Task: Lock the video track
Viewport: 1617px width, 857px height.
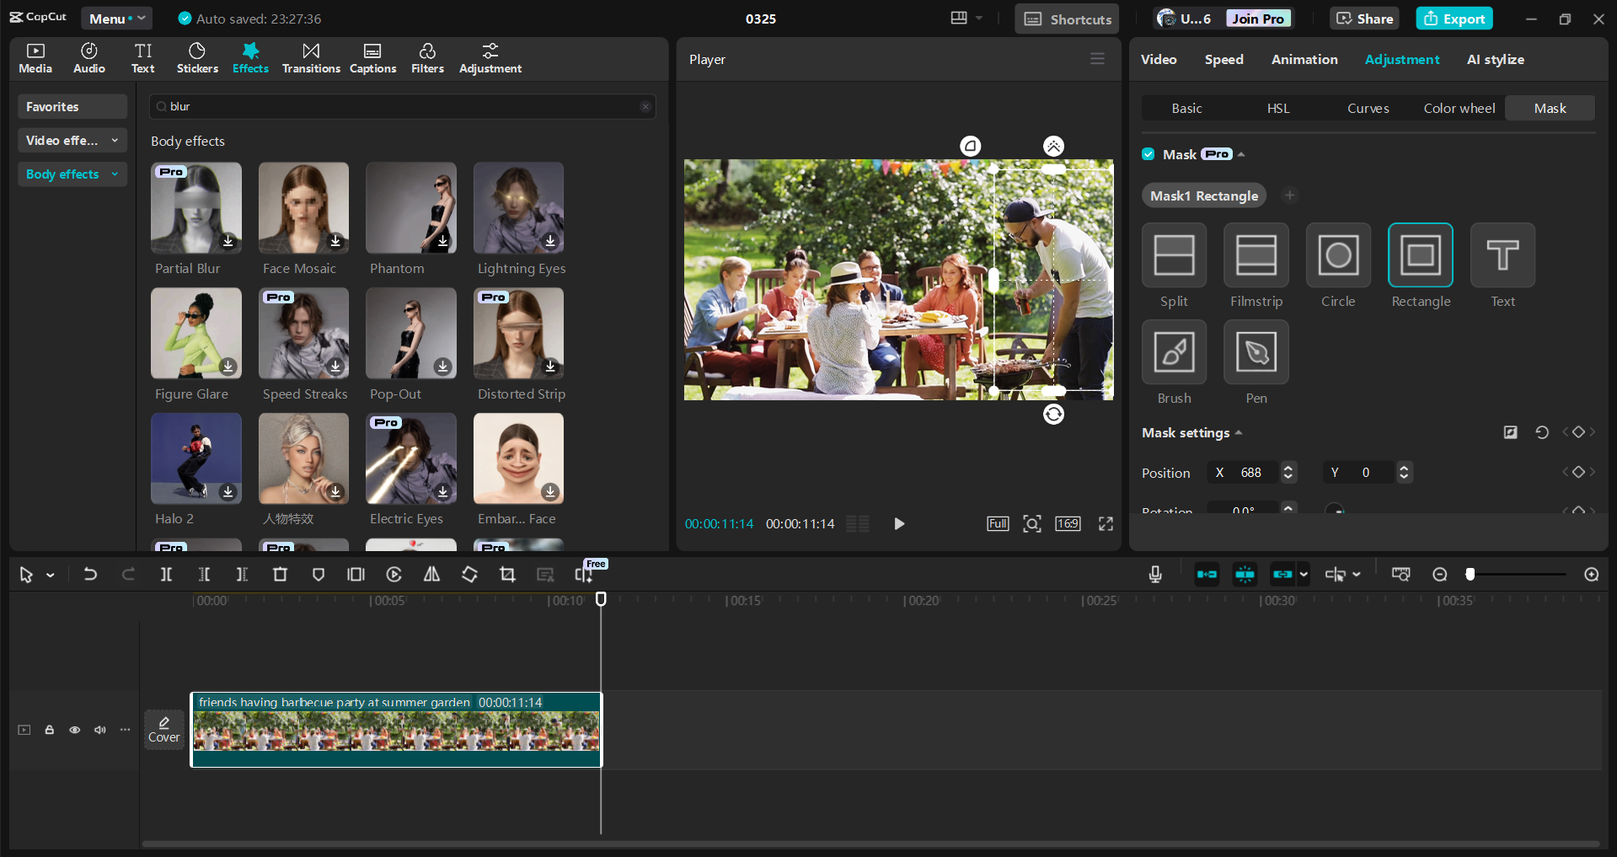Action: 49,730
